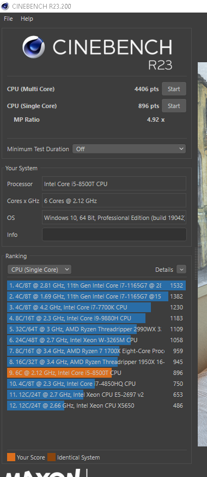This screenshot has width=207, height=477.
Task: Open the CPU (Single Core) ranking dropdown
Action: point(39,270)
